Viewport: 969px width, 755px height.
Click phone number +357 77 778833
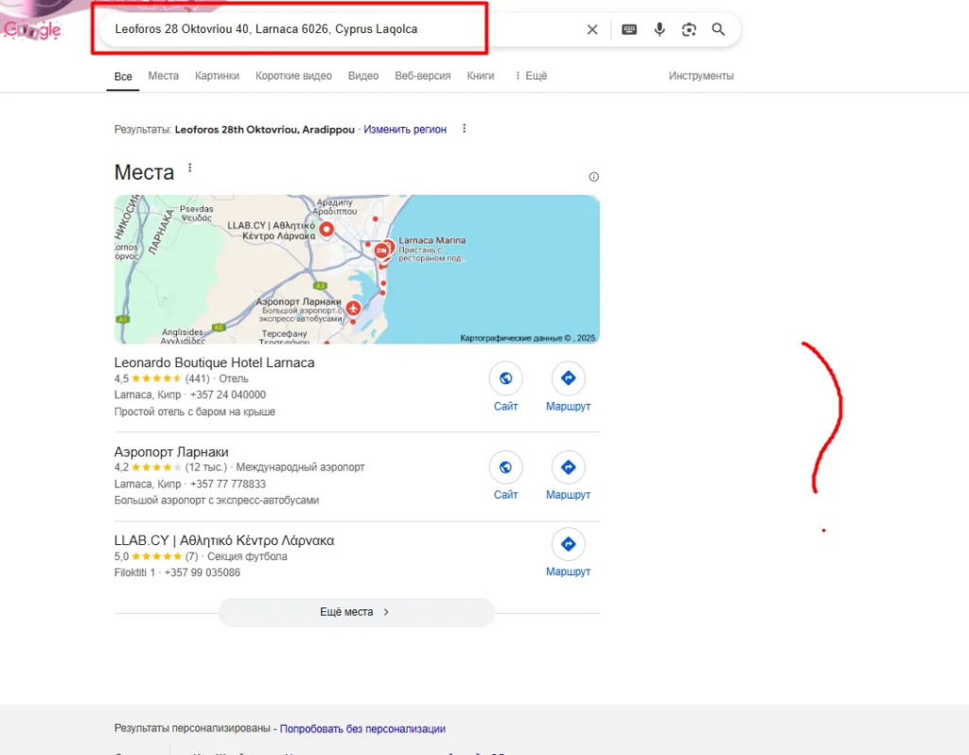(228, 483)
